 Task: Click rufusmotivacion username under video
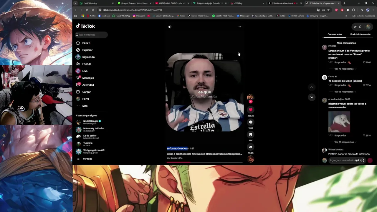point(177,148)
